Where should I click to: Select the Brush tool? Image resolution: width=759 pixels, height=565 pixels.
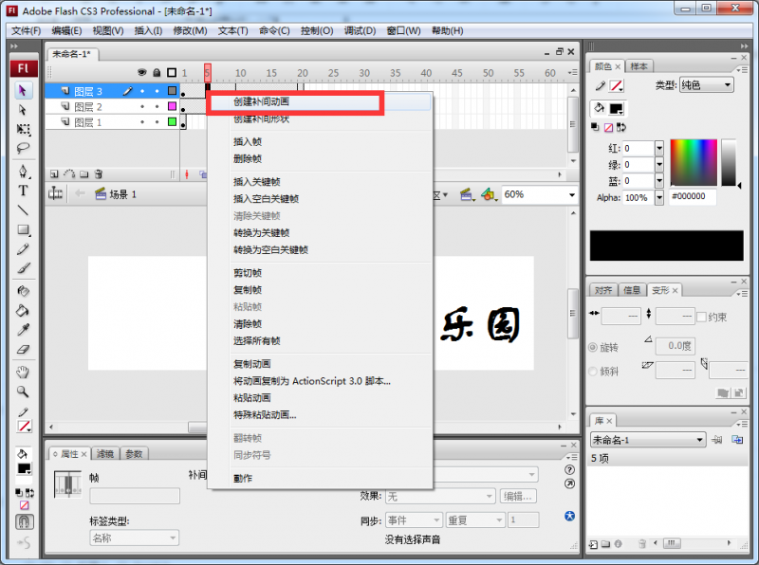pyautogui.click(x=23, y=268)
